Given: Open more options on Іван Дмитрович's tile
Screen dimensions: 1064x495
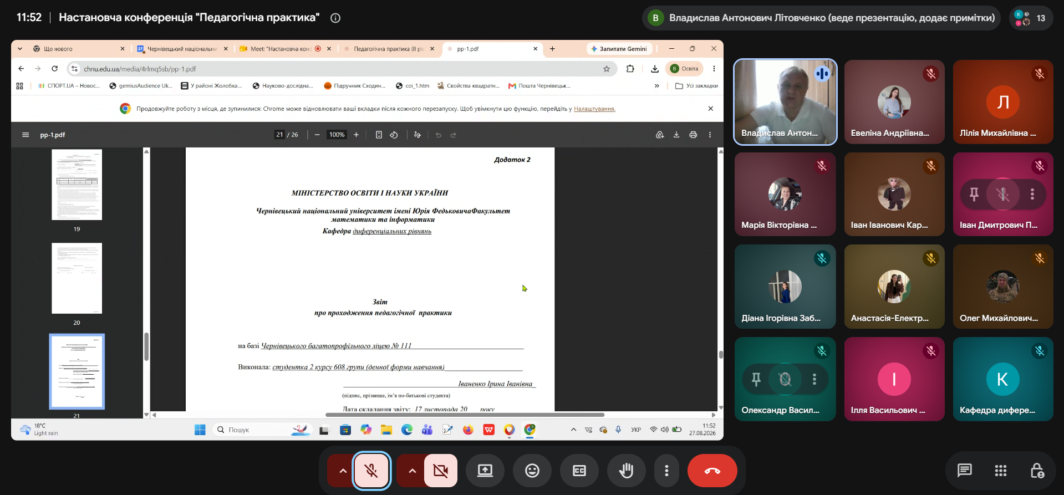Looking at the screenshot, I should (1032, 194).
